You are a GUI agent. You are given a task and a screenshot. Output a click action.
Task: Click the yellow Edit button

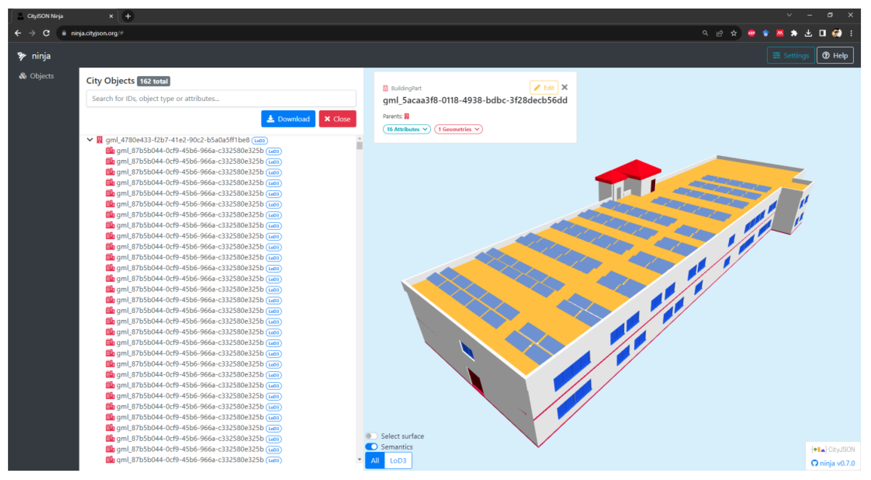point(544,88)
